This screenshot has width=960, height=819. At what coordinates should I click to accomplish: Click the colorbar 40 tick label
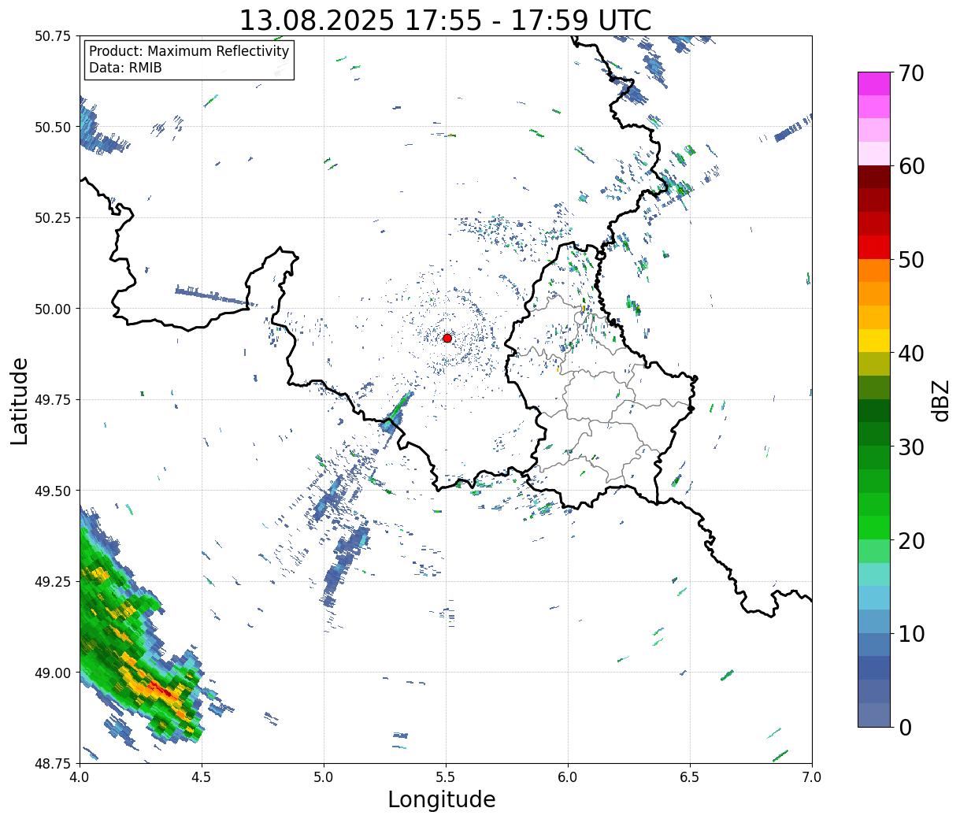click(911, 354)
